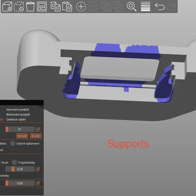
Task: Click the light grey box inside the model cavity
Action: [120, 69]
